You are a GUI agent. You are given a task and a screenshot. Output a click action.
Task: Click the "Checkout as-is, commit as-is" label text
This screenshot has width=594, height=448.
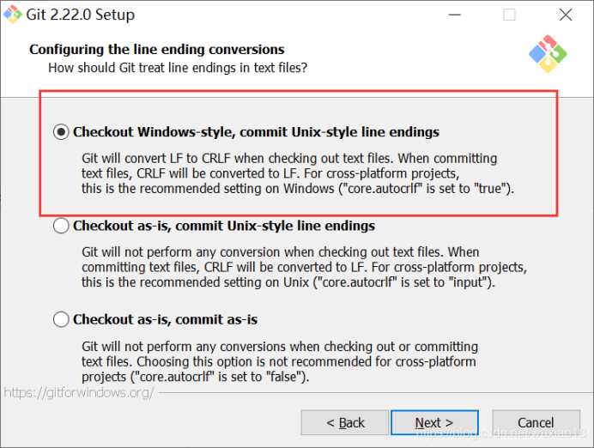[165, 319]
